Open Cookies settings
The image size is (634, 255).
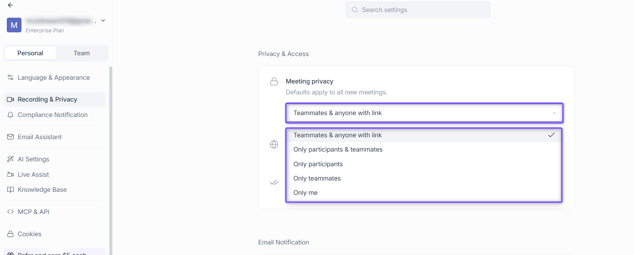point(54,234)
